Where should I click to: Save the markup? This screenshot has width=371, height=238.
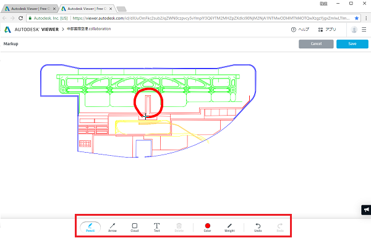[x=352, y=44]
